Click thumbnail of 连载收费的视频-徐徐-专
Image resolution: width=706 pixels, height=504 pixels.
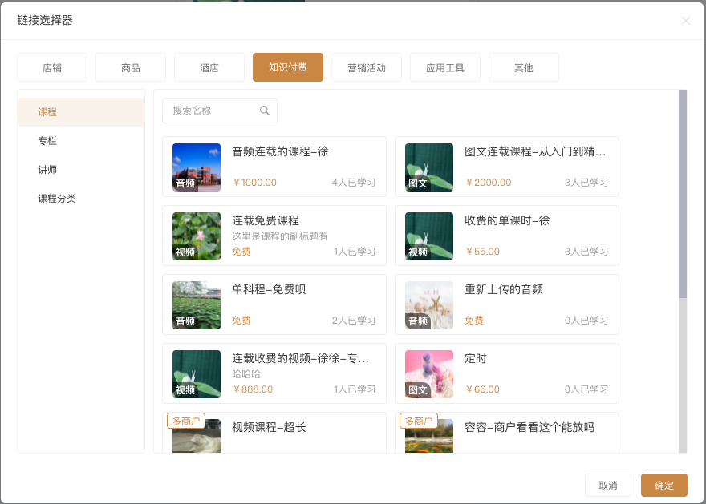coord(197,374)
